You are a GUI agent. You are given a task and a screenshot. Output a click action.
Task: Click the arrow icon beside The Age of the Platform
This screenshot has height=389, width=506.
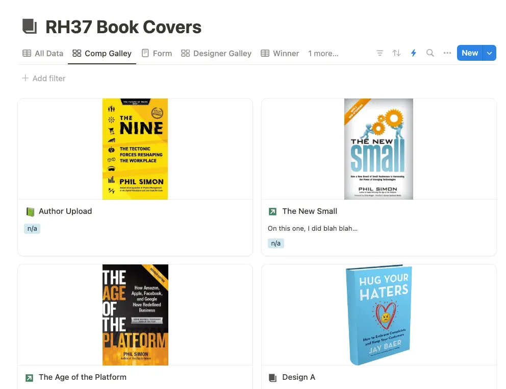click(30, 378)
